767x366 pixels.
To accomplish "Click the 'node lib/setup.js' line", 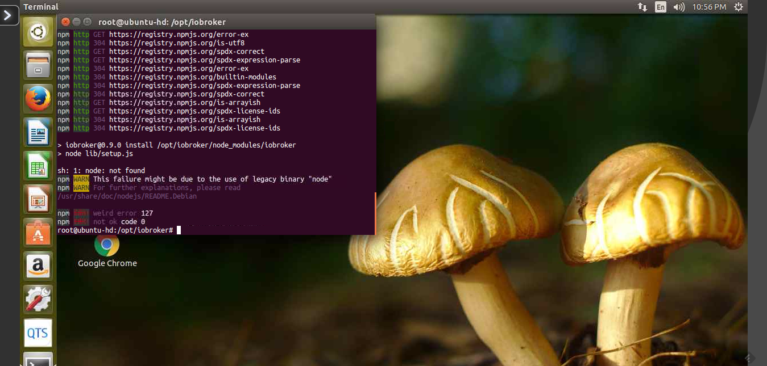I will 96,154.
